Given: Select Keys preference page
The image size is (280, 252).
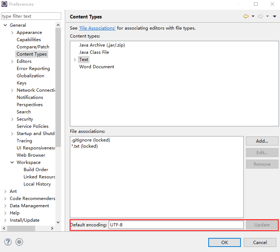Looking at the screenshot, I should tap(21, 83).
